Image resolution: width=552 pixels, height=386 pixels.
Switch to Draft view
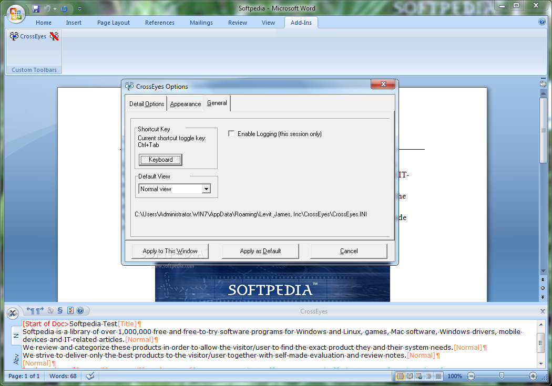click(438, 376)
